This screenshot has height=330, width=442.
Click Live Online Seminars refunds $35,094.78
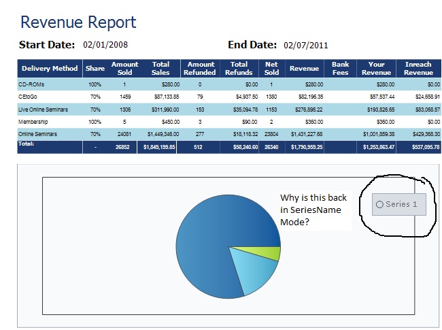(245, 110)
